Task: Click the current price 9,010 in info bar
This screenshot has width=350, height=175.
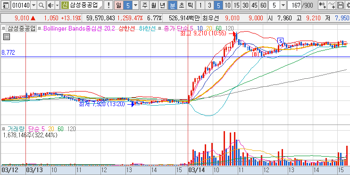Action: [22, 18]
